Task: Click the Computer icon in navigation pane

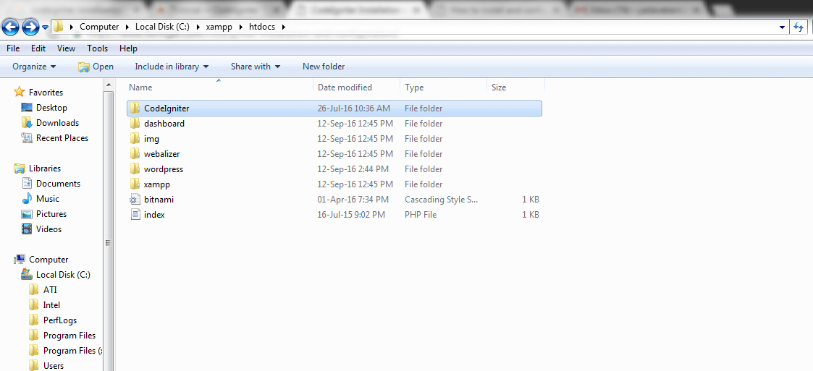Action: pyautogui.click(x=19, y=260)
